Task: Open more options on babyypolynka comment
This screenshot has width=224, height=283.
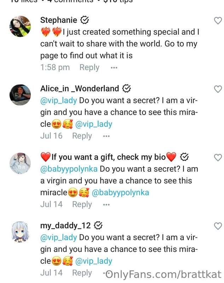Action: coord(106,205)
